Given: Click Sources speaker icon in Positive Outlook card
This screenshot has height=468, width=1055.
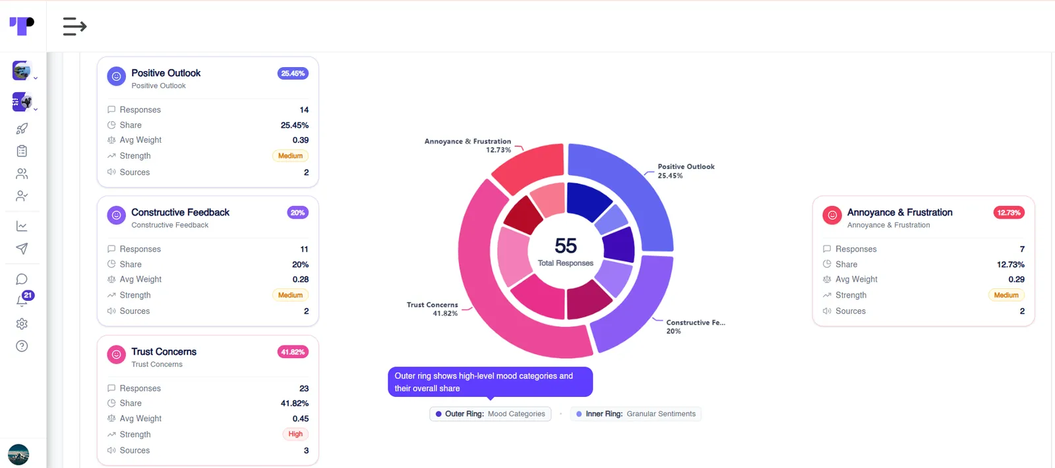Looking at the screenshot, I should coord(111,172).
